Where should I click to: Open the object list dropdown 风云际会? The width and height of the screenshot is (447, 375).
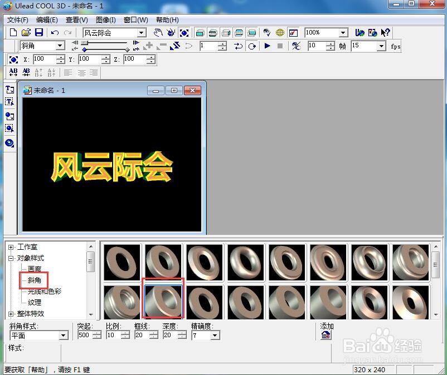pos(142,33)
